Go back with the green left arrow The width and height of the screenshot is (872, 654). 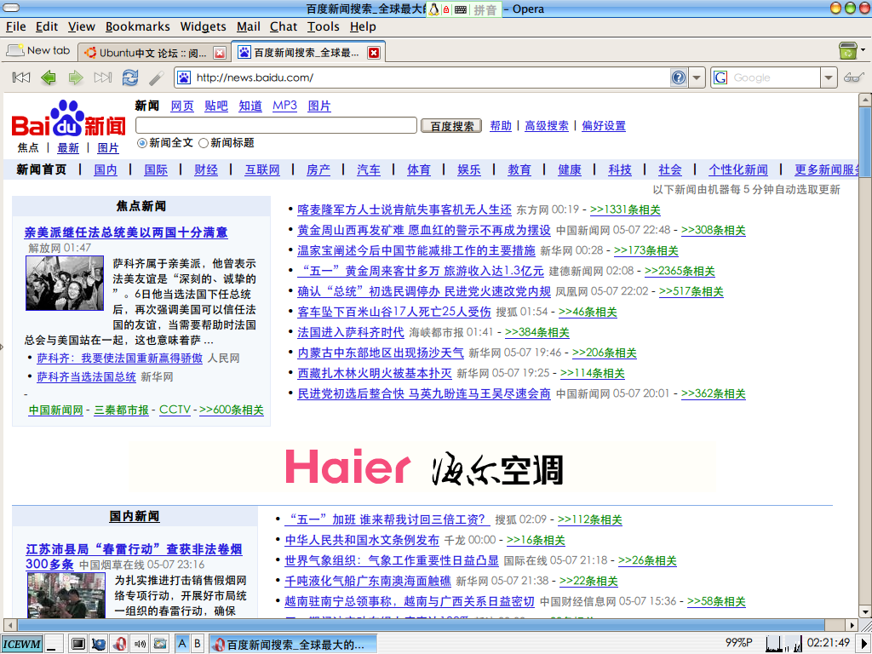click(49, 77)
